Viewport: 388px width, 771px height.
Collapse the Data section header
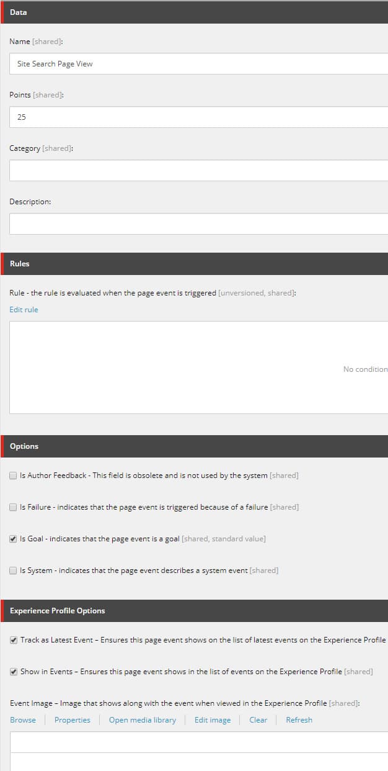point(194,12)
